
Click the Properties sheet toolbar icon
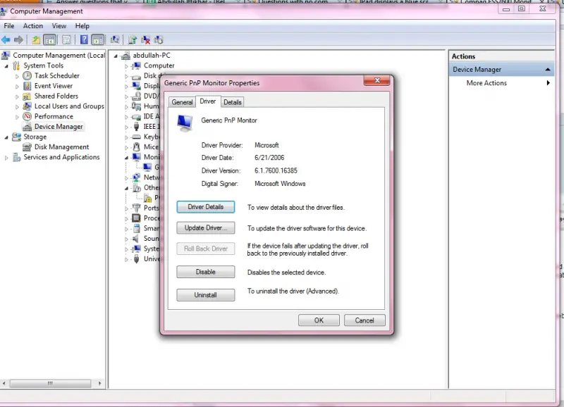coord(66,40)
